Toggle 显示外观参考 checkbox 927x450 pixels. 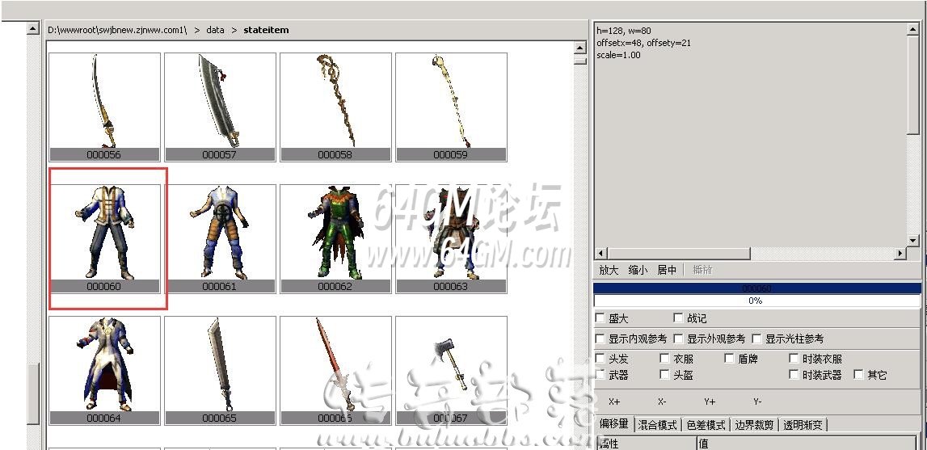(678, 339)
